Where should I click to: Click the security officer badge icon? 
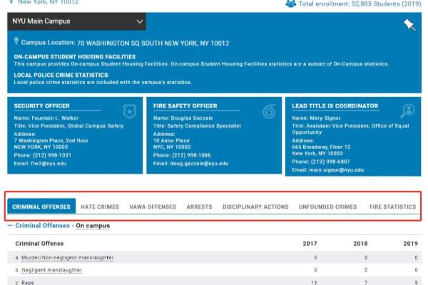tap(130, 111)
